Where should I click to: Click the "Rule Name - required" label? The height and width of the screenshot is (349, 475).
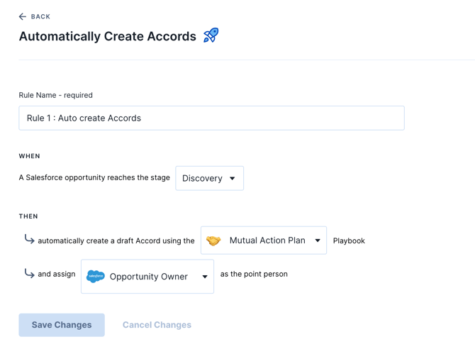(x=55, y=95)
